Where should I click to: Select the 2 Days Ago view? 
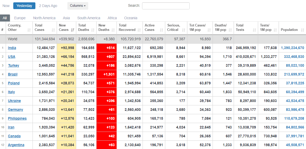tap(48, 6)
